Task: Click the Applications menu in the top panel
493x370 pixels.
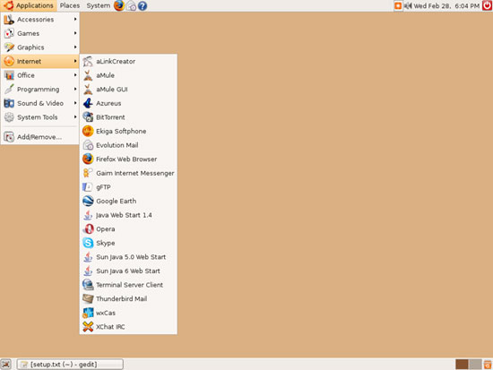Action: click(29, 5)
